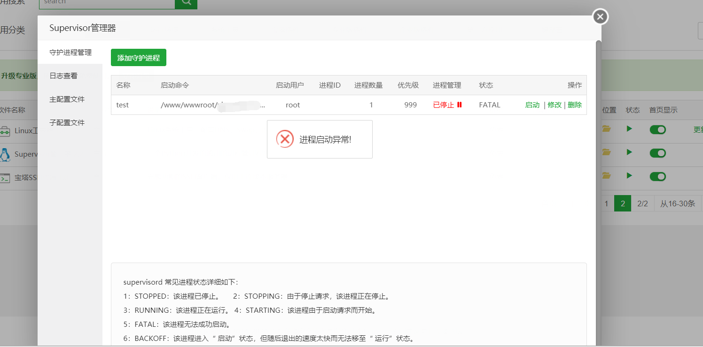
Task: Click 启动 link for the test process
Action: 532,105
